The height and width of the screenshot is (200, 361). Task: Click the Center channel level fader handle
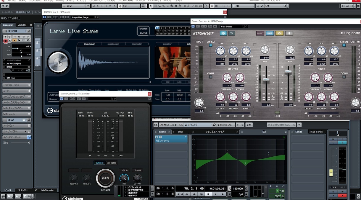(x=266, y=79)
